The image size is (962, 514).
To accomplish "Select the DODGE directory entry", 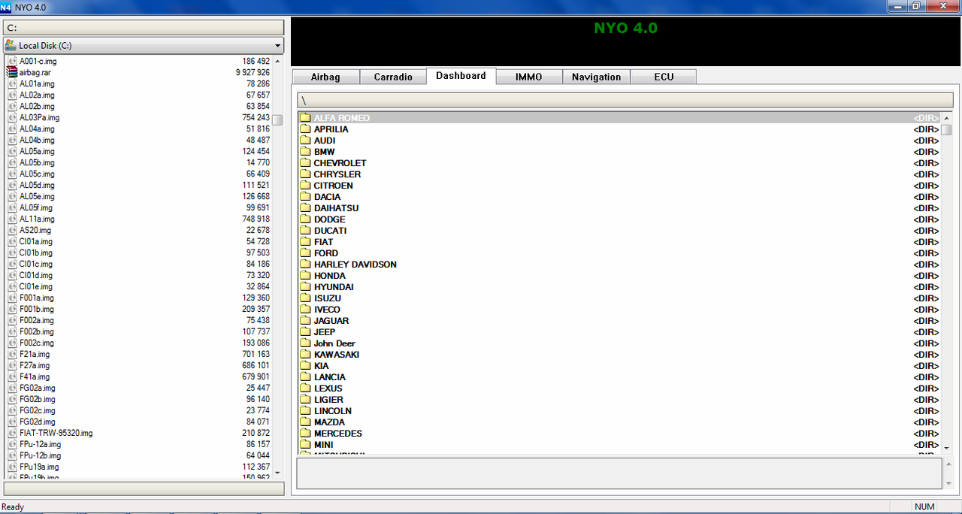I will click(619, 219).
